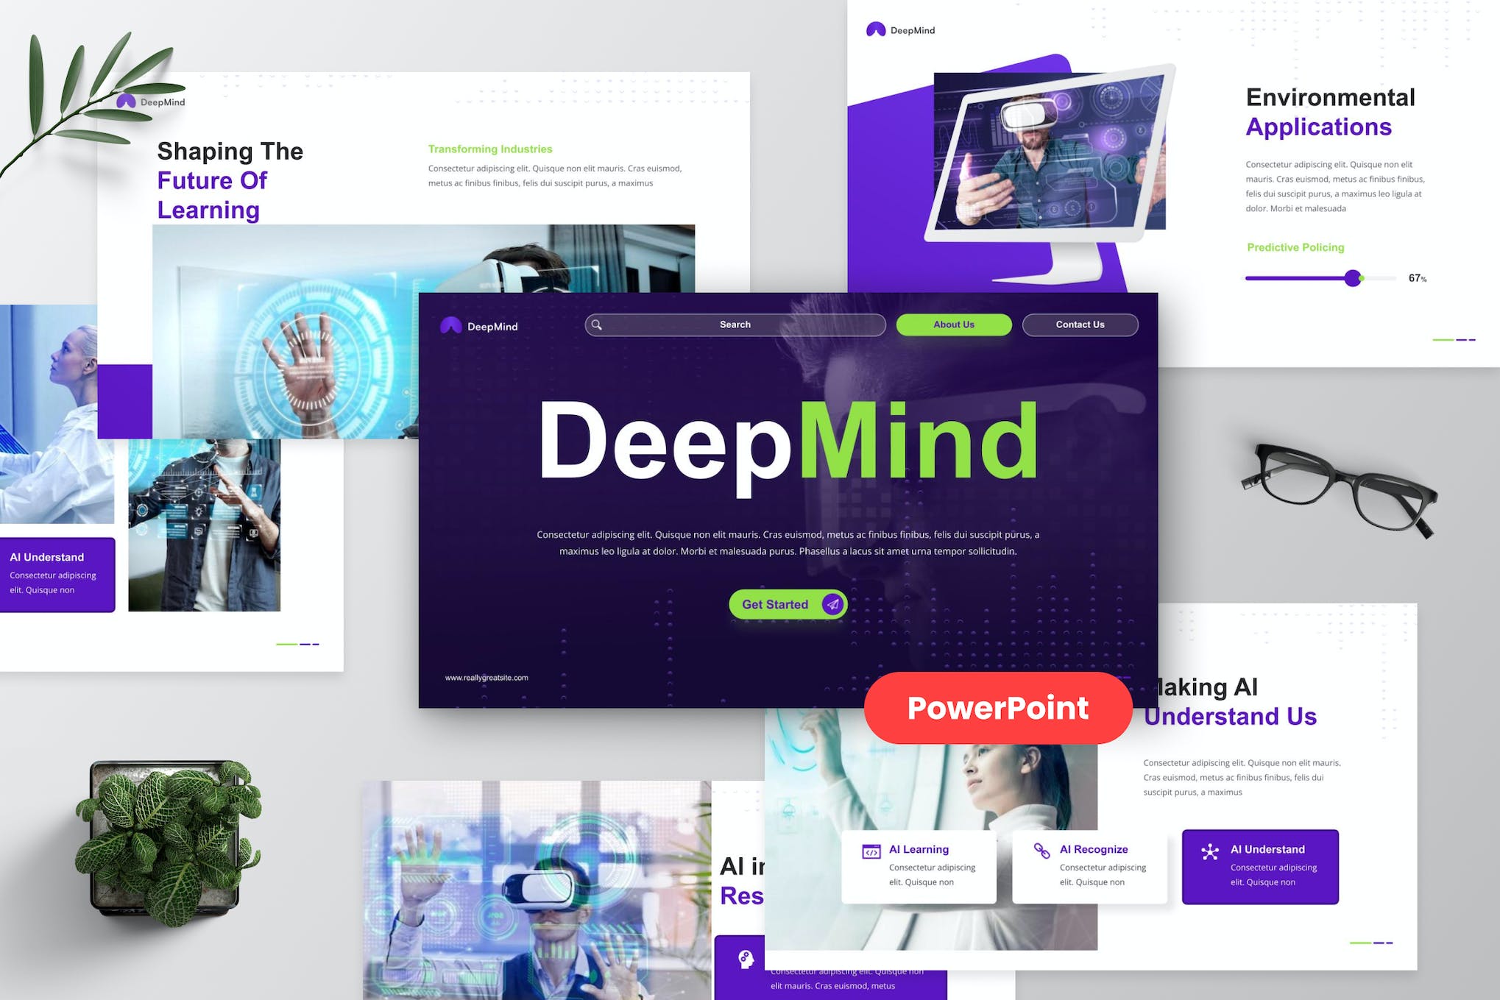Click the Contact Us menu item
The image size is (1500, 1000).
tap(1079, 324)
